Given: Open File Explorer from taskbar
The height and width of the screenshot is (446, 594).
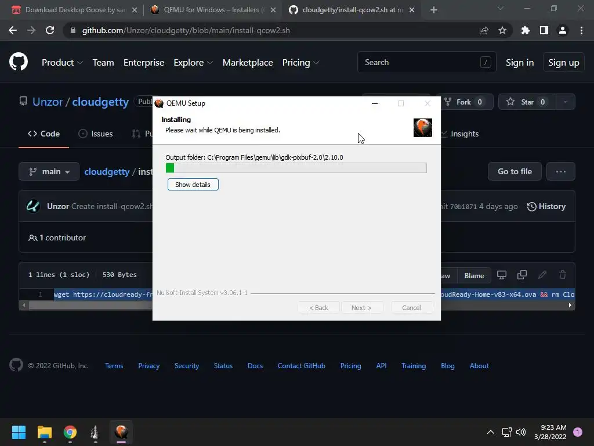Looking at the screenshot, I should pyautogui.click(x=44, y=432).
